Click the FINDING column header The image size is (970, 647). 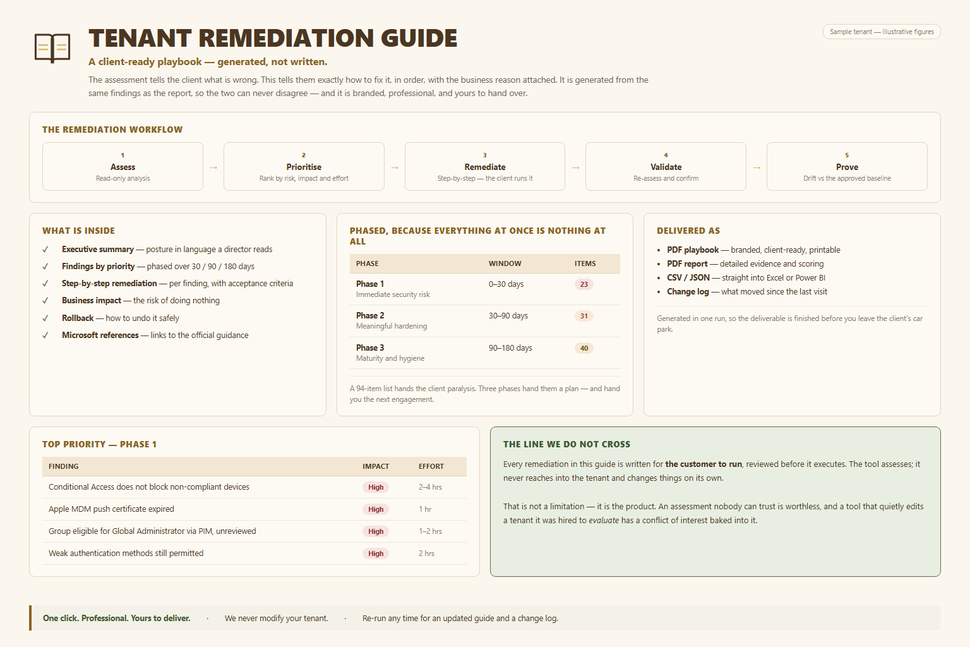tap(64, 466)
